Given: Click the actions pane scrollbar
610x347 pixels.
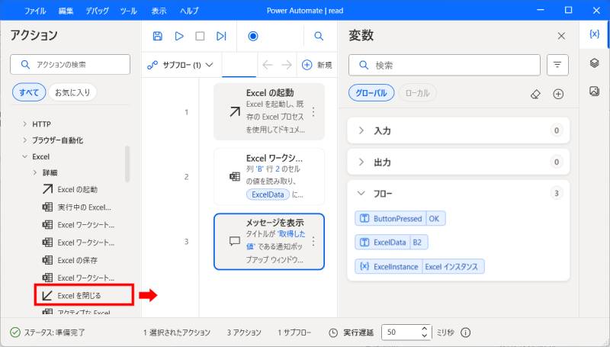Looking at the screenshot, I should pos(127,164).
